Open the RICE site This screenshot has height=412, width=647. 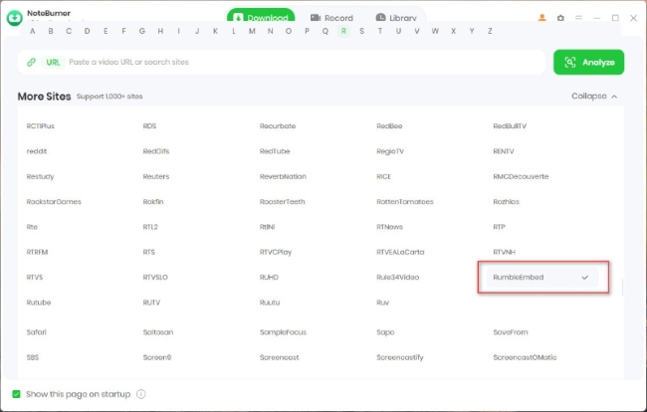coord(384,176)
